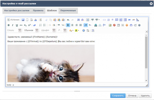Screen dimensions: 154x100
Task: Click Paste from Word icon
Action: tap(63, 20)
